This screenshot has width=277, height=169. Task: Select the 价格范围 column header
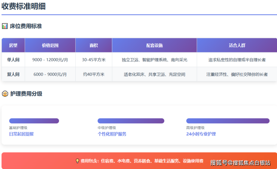coord(50,45)
